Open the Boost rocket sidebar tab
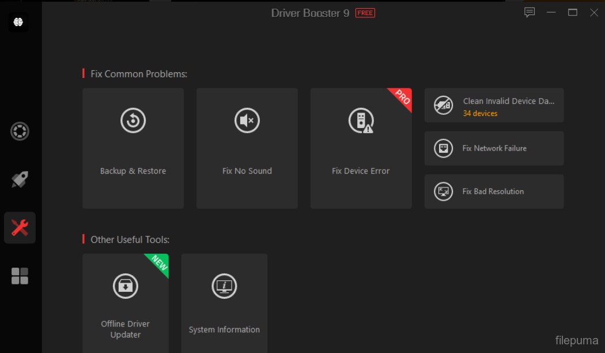The width and height of the screenshot is (605, 353). point(20,179)
